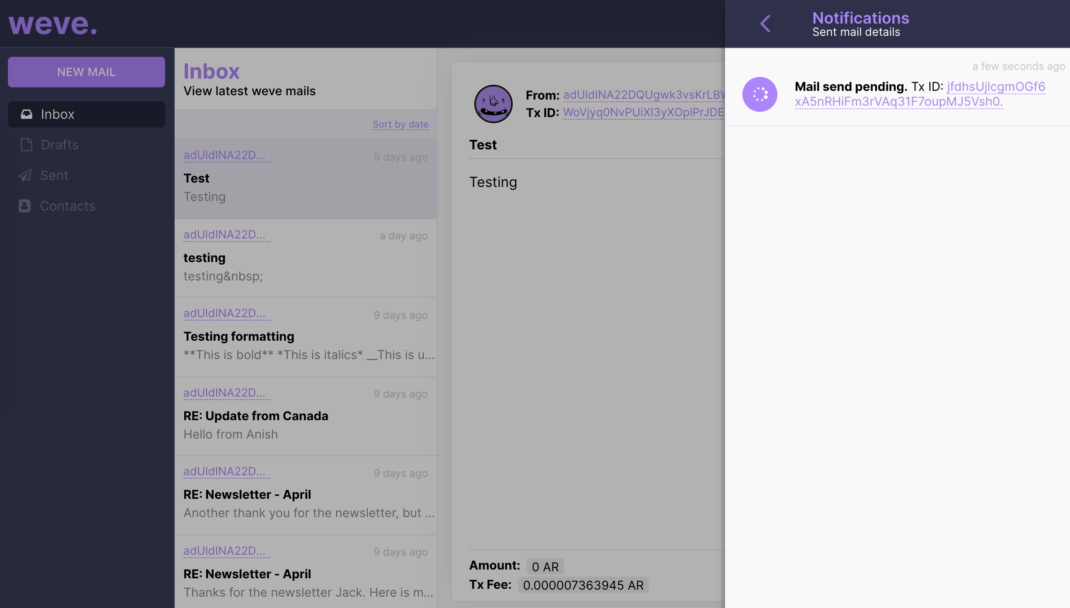This screenshot has height=608, width=1070.
Task: Toggle the inbox mail view
Action: pyautogui.click(x=86, y=114)
